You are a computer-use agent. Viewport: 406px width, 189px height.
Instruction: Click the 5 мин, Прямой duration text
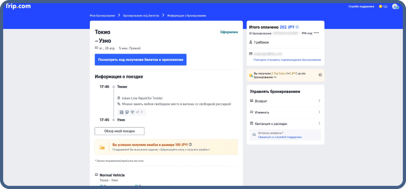130,48
